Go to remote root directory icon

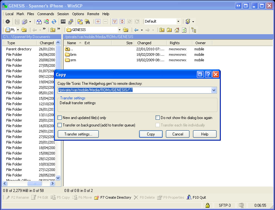[169, 30]
